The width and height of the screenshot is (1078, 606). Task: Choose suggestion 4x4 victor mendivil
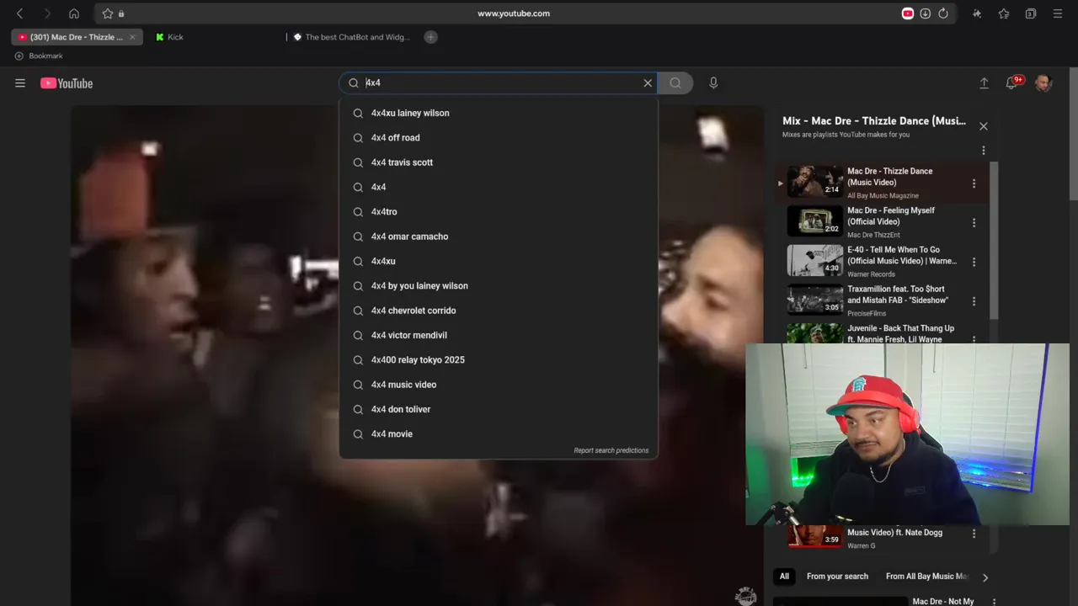pyautogui.click(x=499, y=335)
